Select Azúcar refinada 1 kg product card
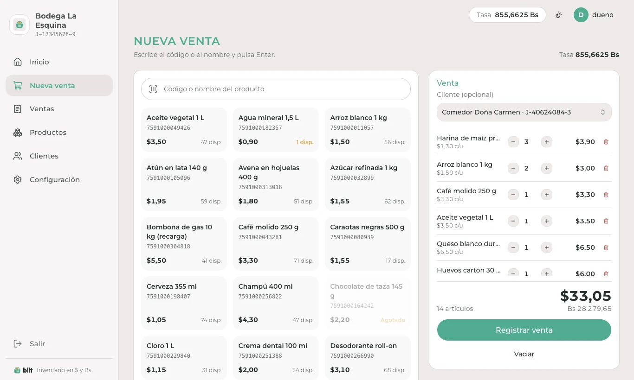 click(x=368, y=184)
